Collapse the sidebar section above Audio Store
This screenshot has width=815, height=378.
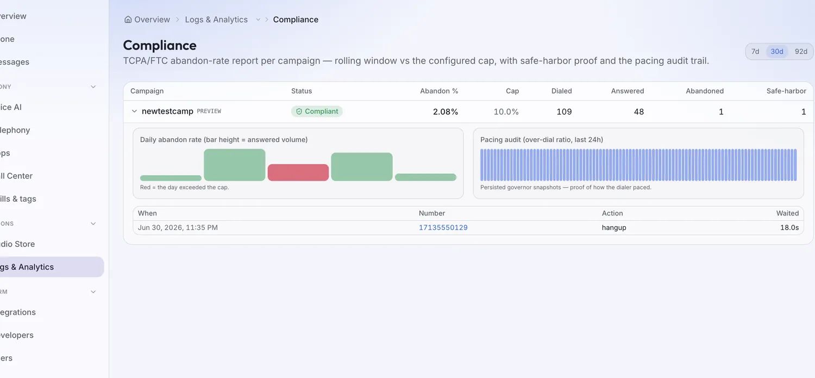(93, 224)
